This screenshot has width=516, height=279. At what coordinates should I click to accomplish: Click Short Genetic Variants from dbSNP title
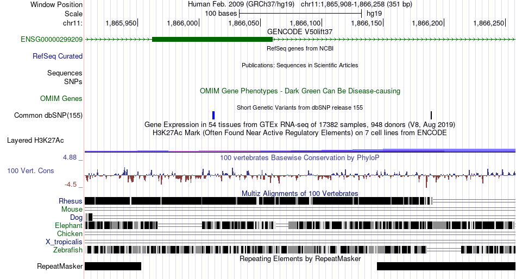coord(300,107)
